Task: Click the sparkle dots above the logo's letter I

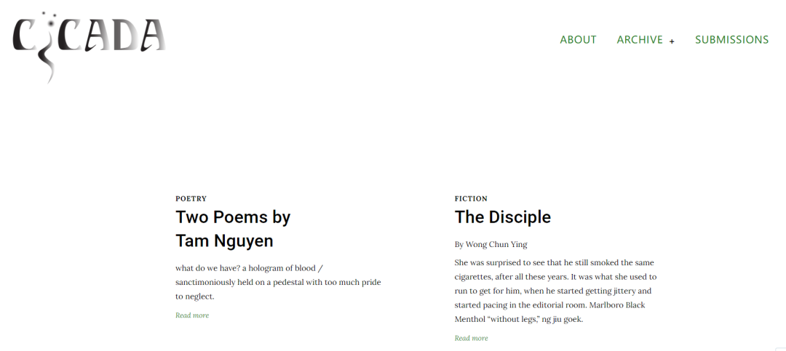Action: click(49, 19)
